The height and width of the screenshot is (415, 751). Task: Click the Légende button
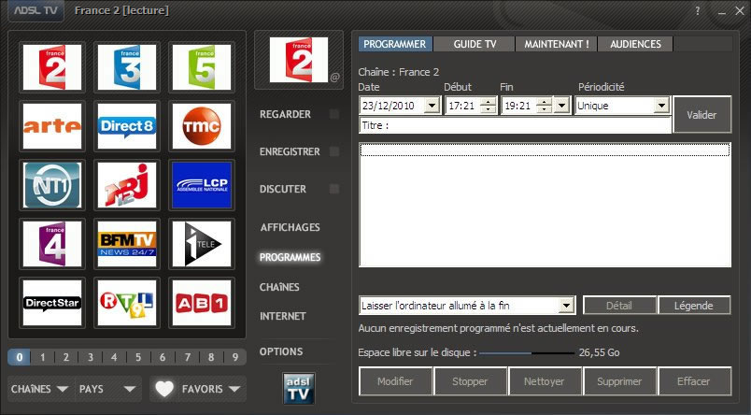pos(694,306)
